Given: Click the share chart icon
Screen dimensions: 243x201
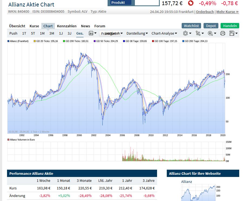Looking at the screenshot, I should 198,33.
